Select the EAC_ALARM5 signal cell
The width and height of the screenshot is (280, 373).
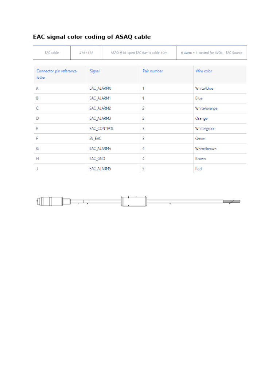pyautogui.click(x=100, y=169)
